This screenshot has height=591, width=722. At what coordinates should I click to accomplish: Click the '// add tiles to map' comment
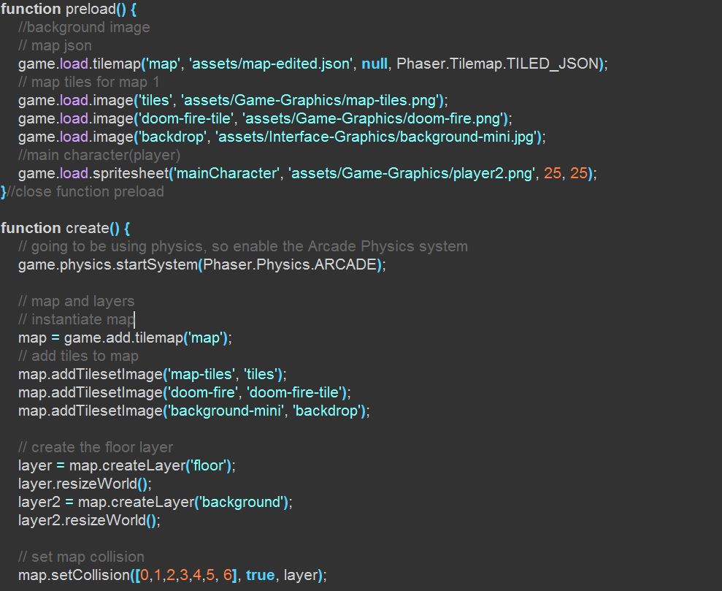[78, 356]
